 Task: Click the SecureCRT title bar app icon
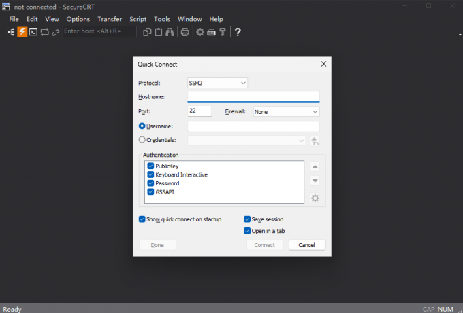point(6,7)
